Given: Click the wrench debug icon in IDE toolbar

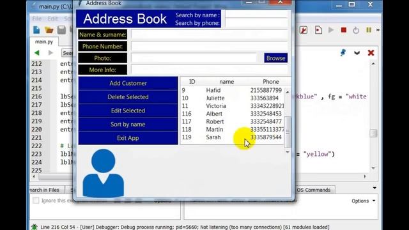Looking at the screenshot, I should (x=304, y=30).
